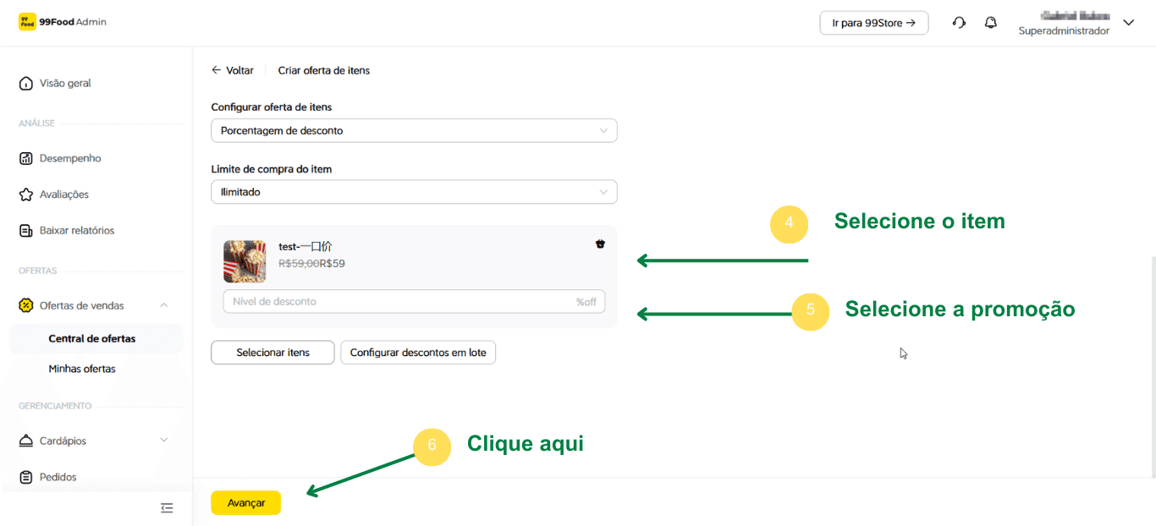Click the headset support icon
The image size is (1156, 526).
click(959, 23)
